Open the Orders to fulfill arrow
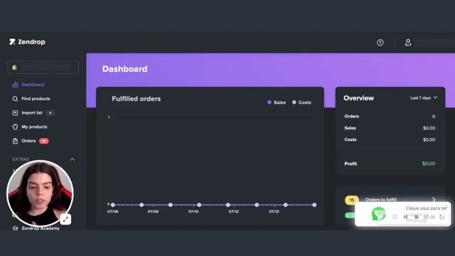The image size is (455, 256). coord(434,200)
